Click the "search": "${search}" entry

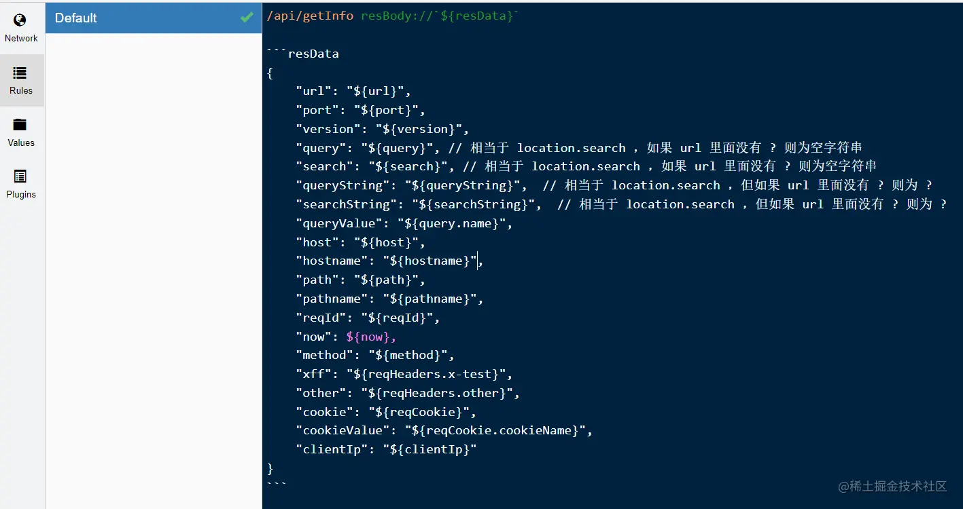pyautogui.click(x=375, y=166)
